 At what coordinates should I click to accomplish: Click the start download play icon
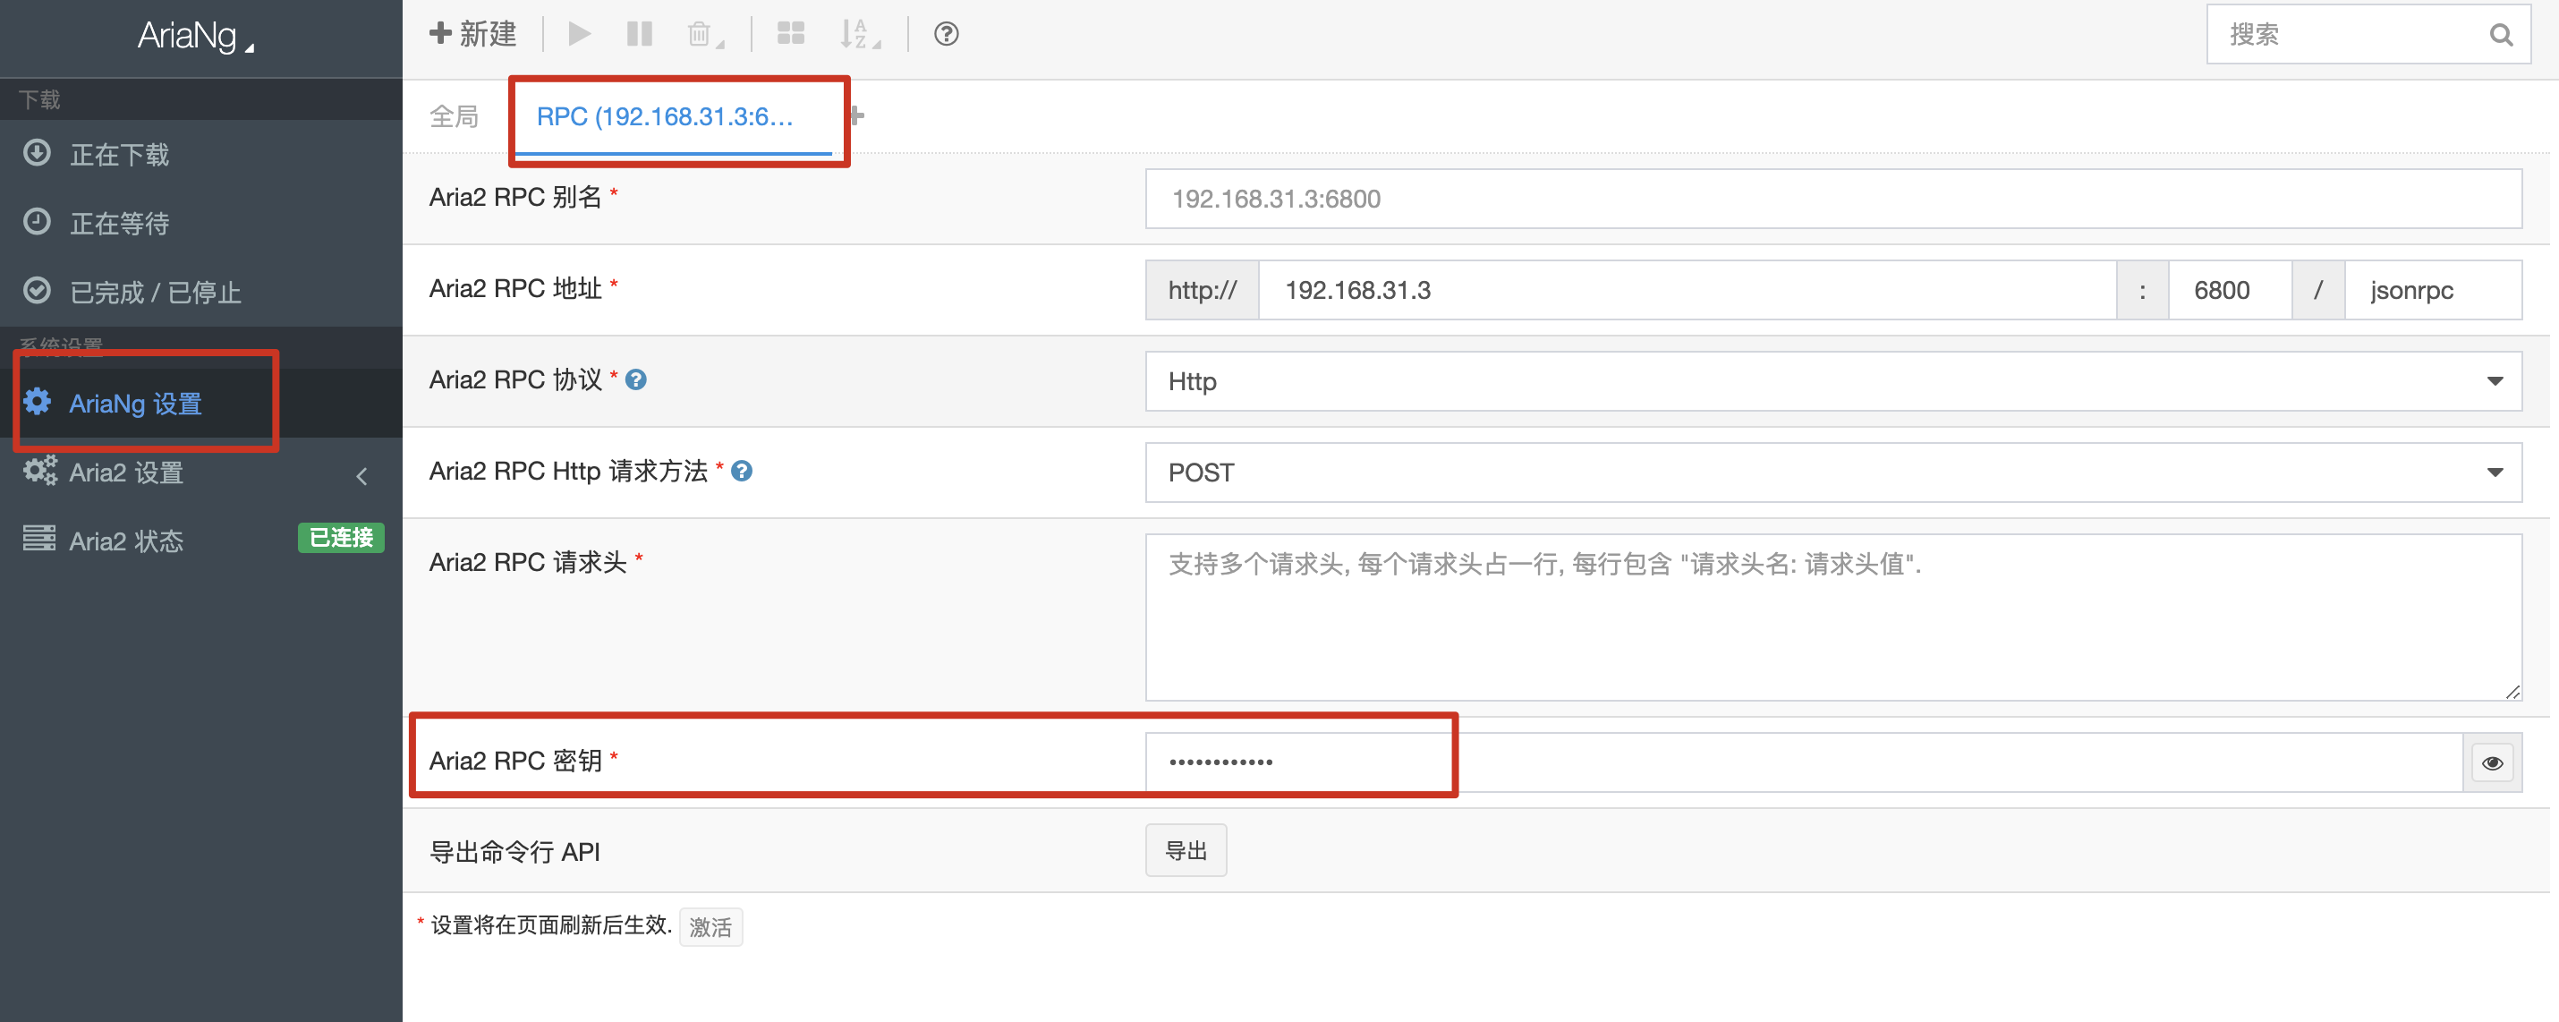(x=579, y=35)
